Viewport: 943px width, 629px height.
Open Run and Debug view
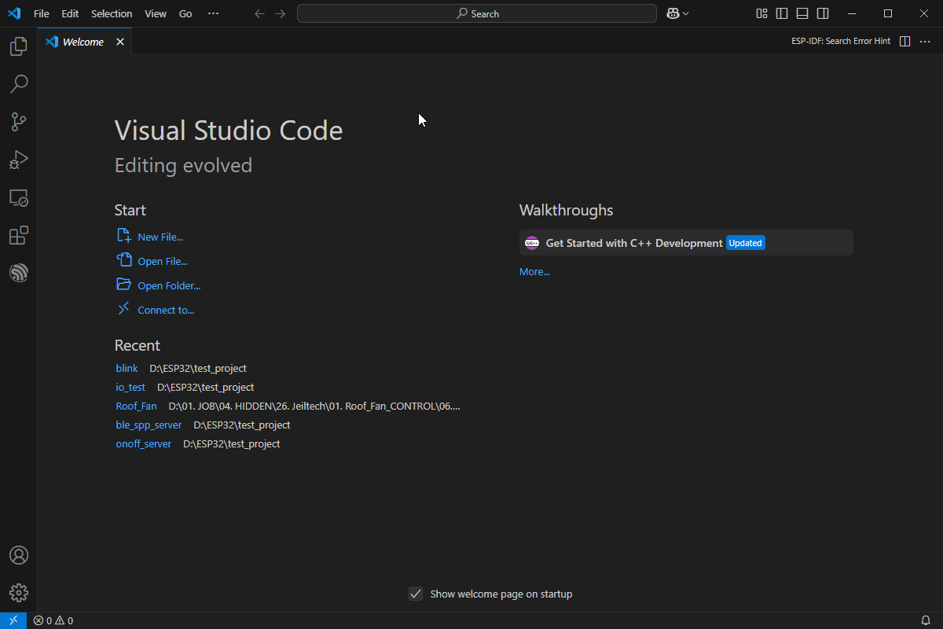(18, 160)
